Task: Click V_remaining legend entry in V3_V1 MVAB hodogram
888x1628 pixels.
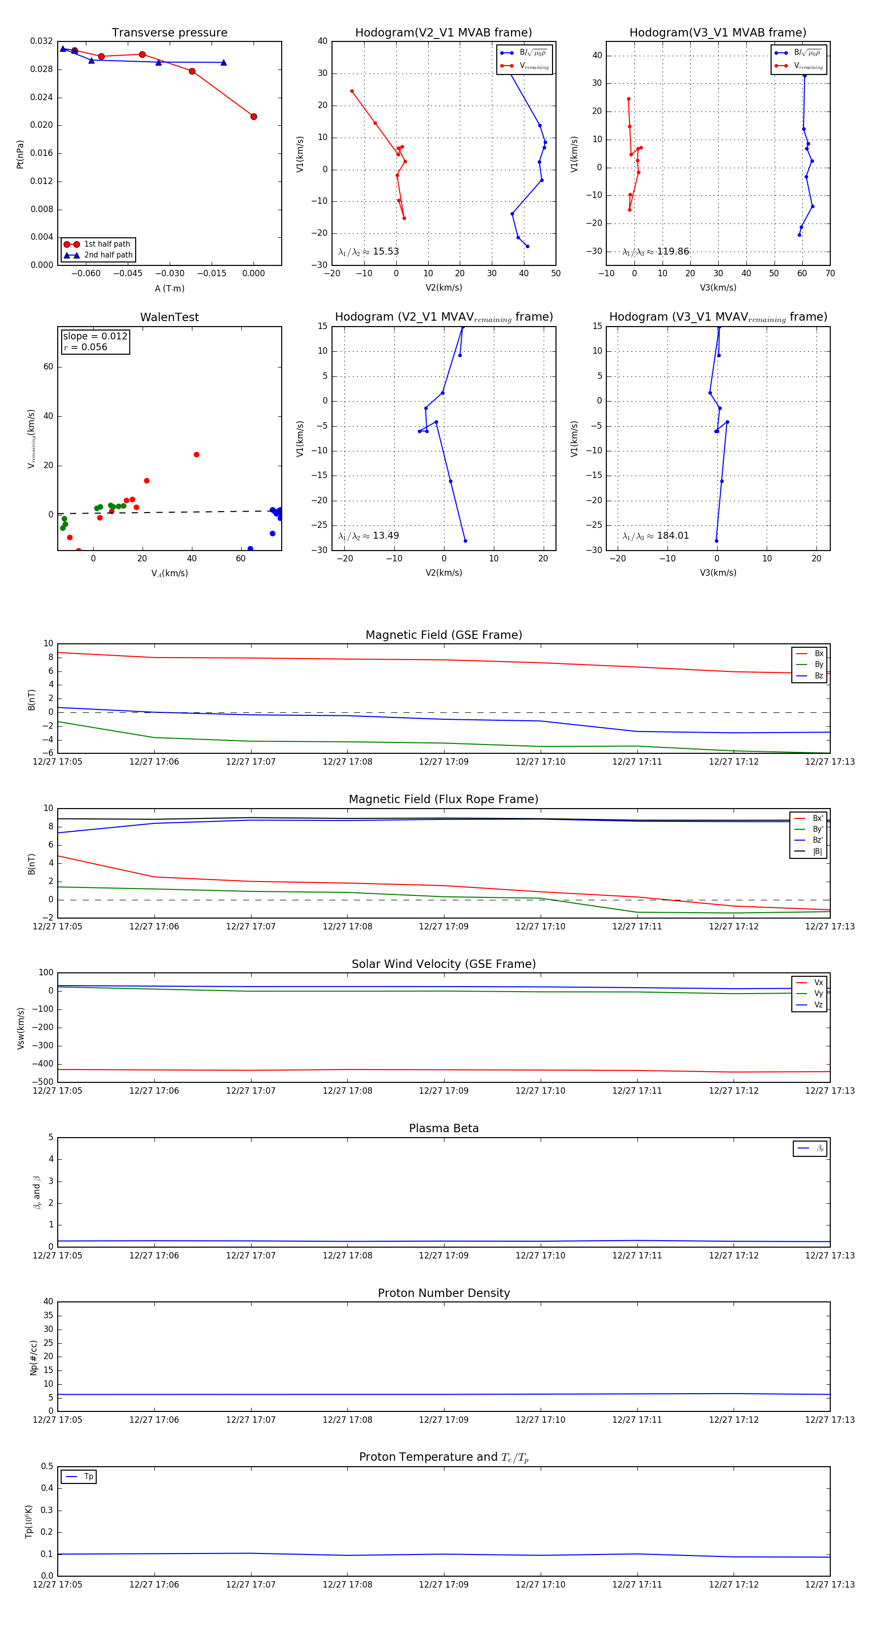Action: 799,66
